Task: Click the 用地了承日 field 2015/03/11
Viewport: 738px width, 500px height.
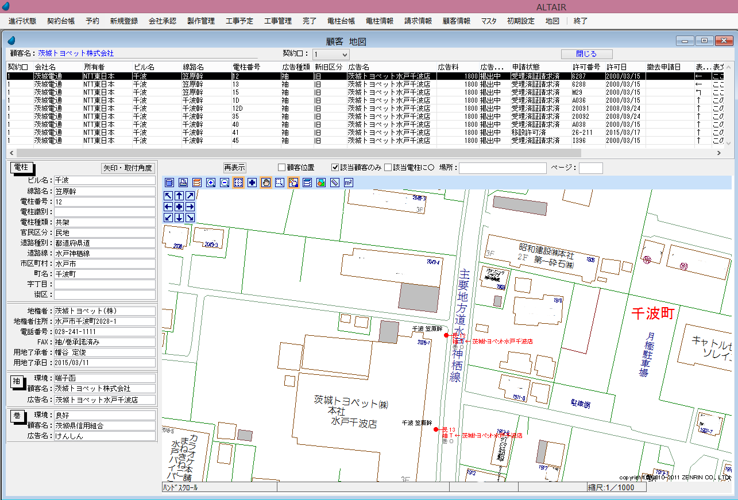Action: coord(105,363)
